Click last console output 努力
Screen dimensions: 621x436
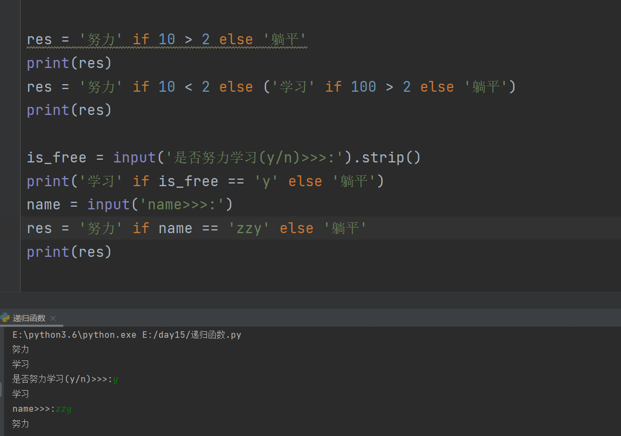(x=21, y=424)
